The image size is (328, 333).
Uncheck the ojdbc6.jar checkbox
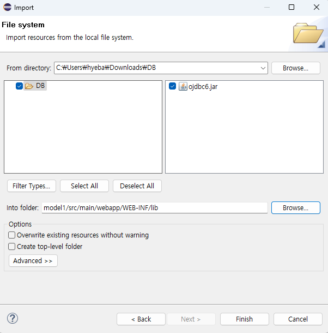[172, 86]
